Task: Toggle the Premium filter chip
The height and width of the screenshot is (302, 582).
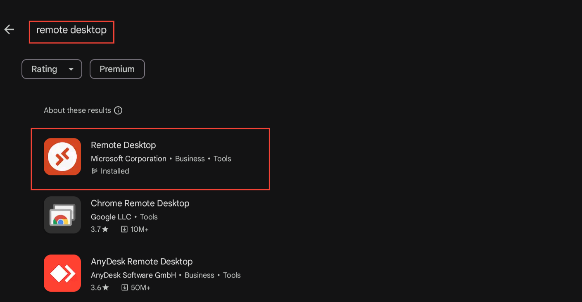Action: [117, 69]
